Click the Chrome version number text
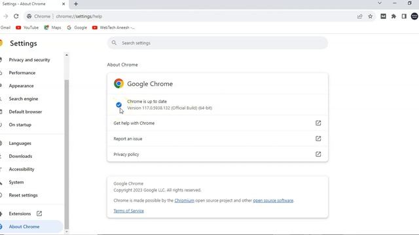 pyautogui.click(x=170, y=108)
